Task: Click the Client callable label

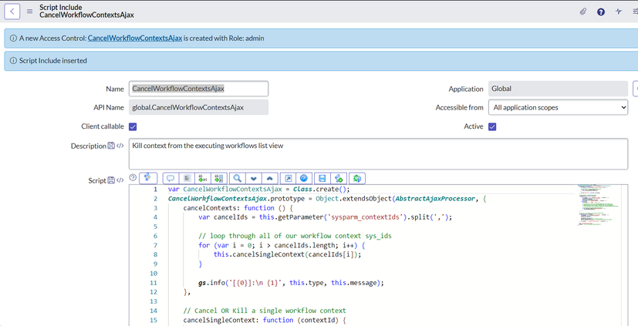Action: coord(103,126)
